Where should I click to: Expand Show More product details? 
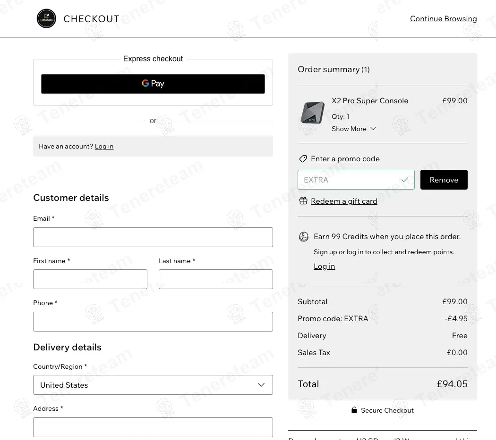(x=354, y=129)
